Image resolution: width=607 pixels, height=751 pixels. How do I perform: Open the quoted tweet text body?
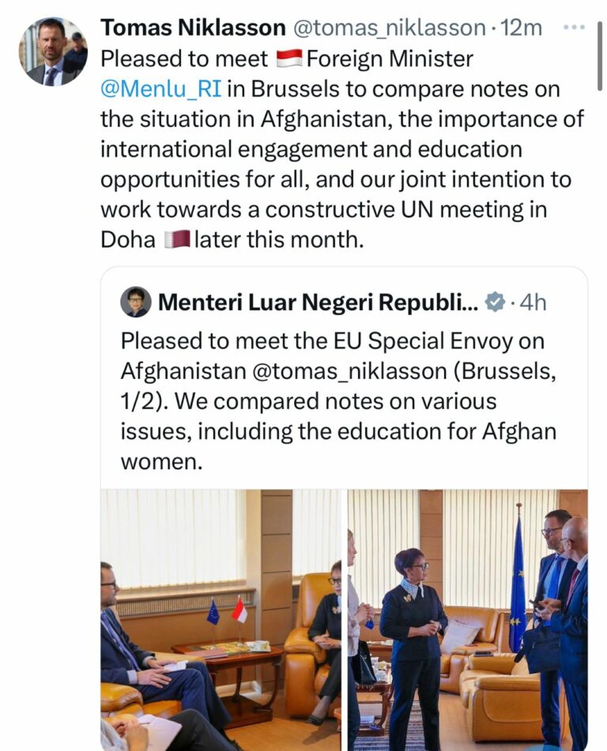point(338,401)
